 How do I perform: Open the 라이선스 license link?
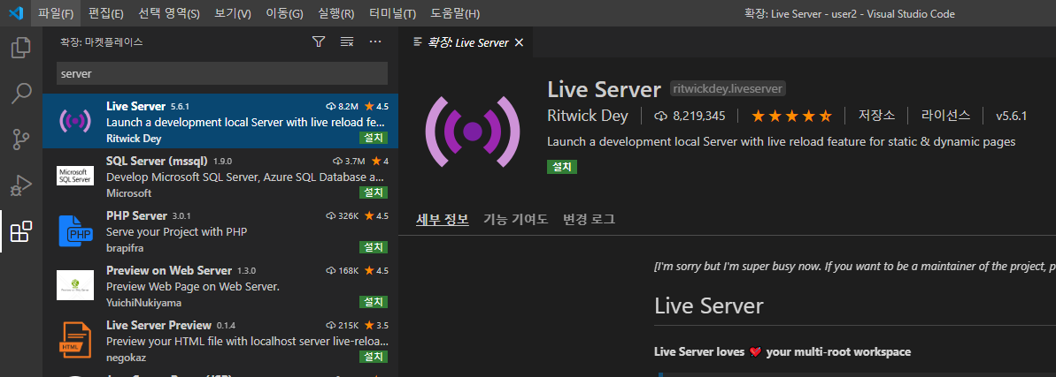[x=945, y=116]
